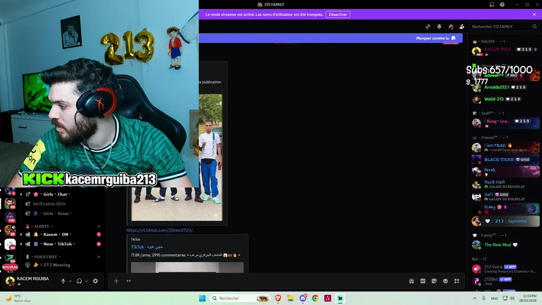Viewport: 542px width, 305px height.
Task: Open the Help question mark icon
Action: pyautogui.click(x=502, y=5)
